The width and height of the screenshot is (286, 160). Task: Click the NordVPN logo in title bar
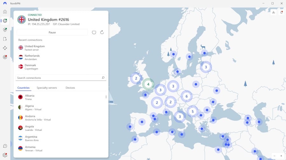click(x=5, y=3)
